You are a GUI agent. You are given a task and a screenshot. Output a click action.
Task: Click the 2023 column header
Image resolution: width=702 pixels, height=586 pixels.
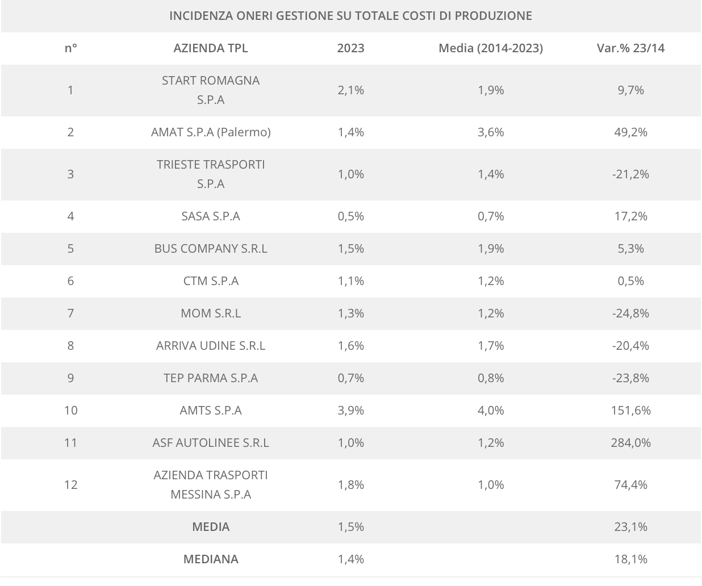click(x=350, y=48)
